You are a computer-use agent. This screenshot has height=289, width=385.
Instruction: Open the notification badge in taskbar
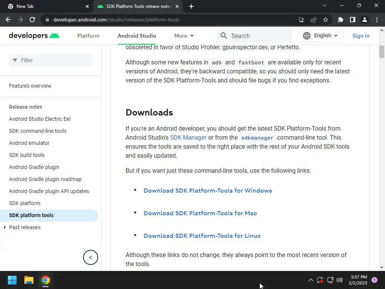374,280
